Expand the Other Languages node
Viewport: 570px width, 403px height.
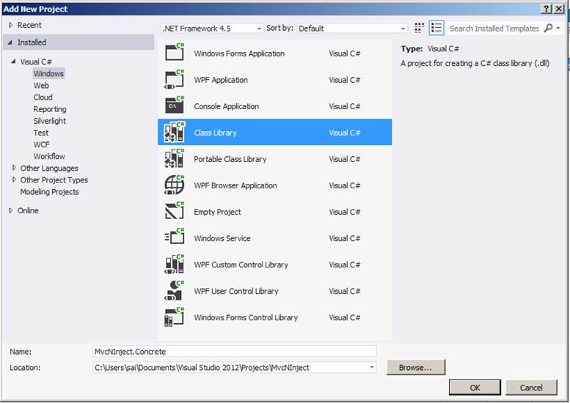pos(14,168)
